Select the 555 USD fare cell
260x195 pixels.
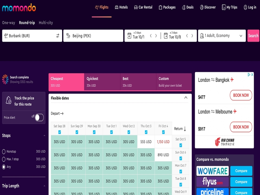(146, 142)
